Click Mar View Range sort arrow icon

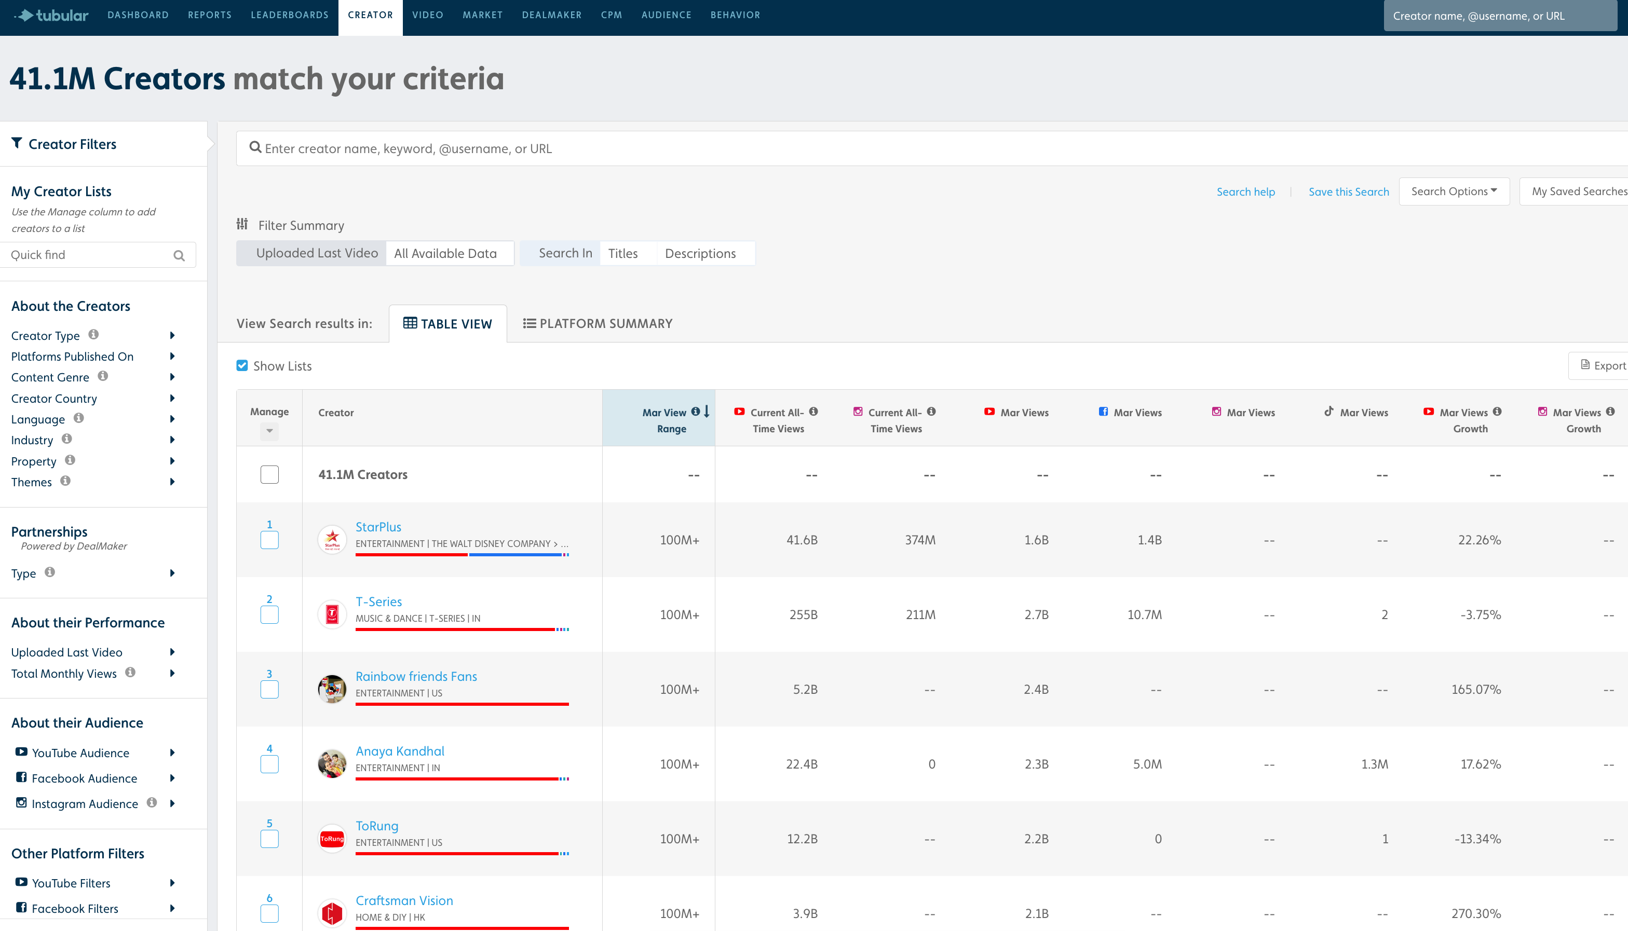coord(707,412)
